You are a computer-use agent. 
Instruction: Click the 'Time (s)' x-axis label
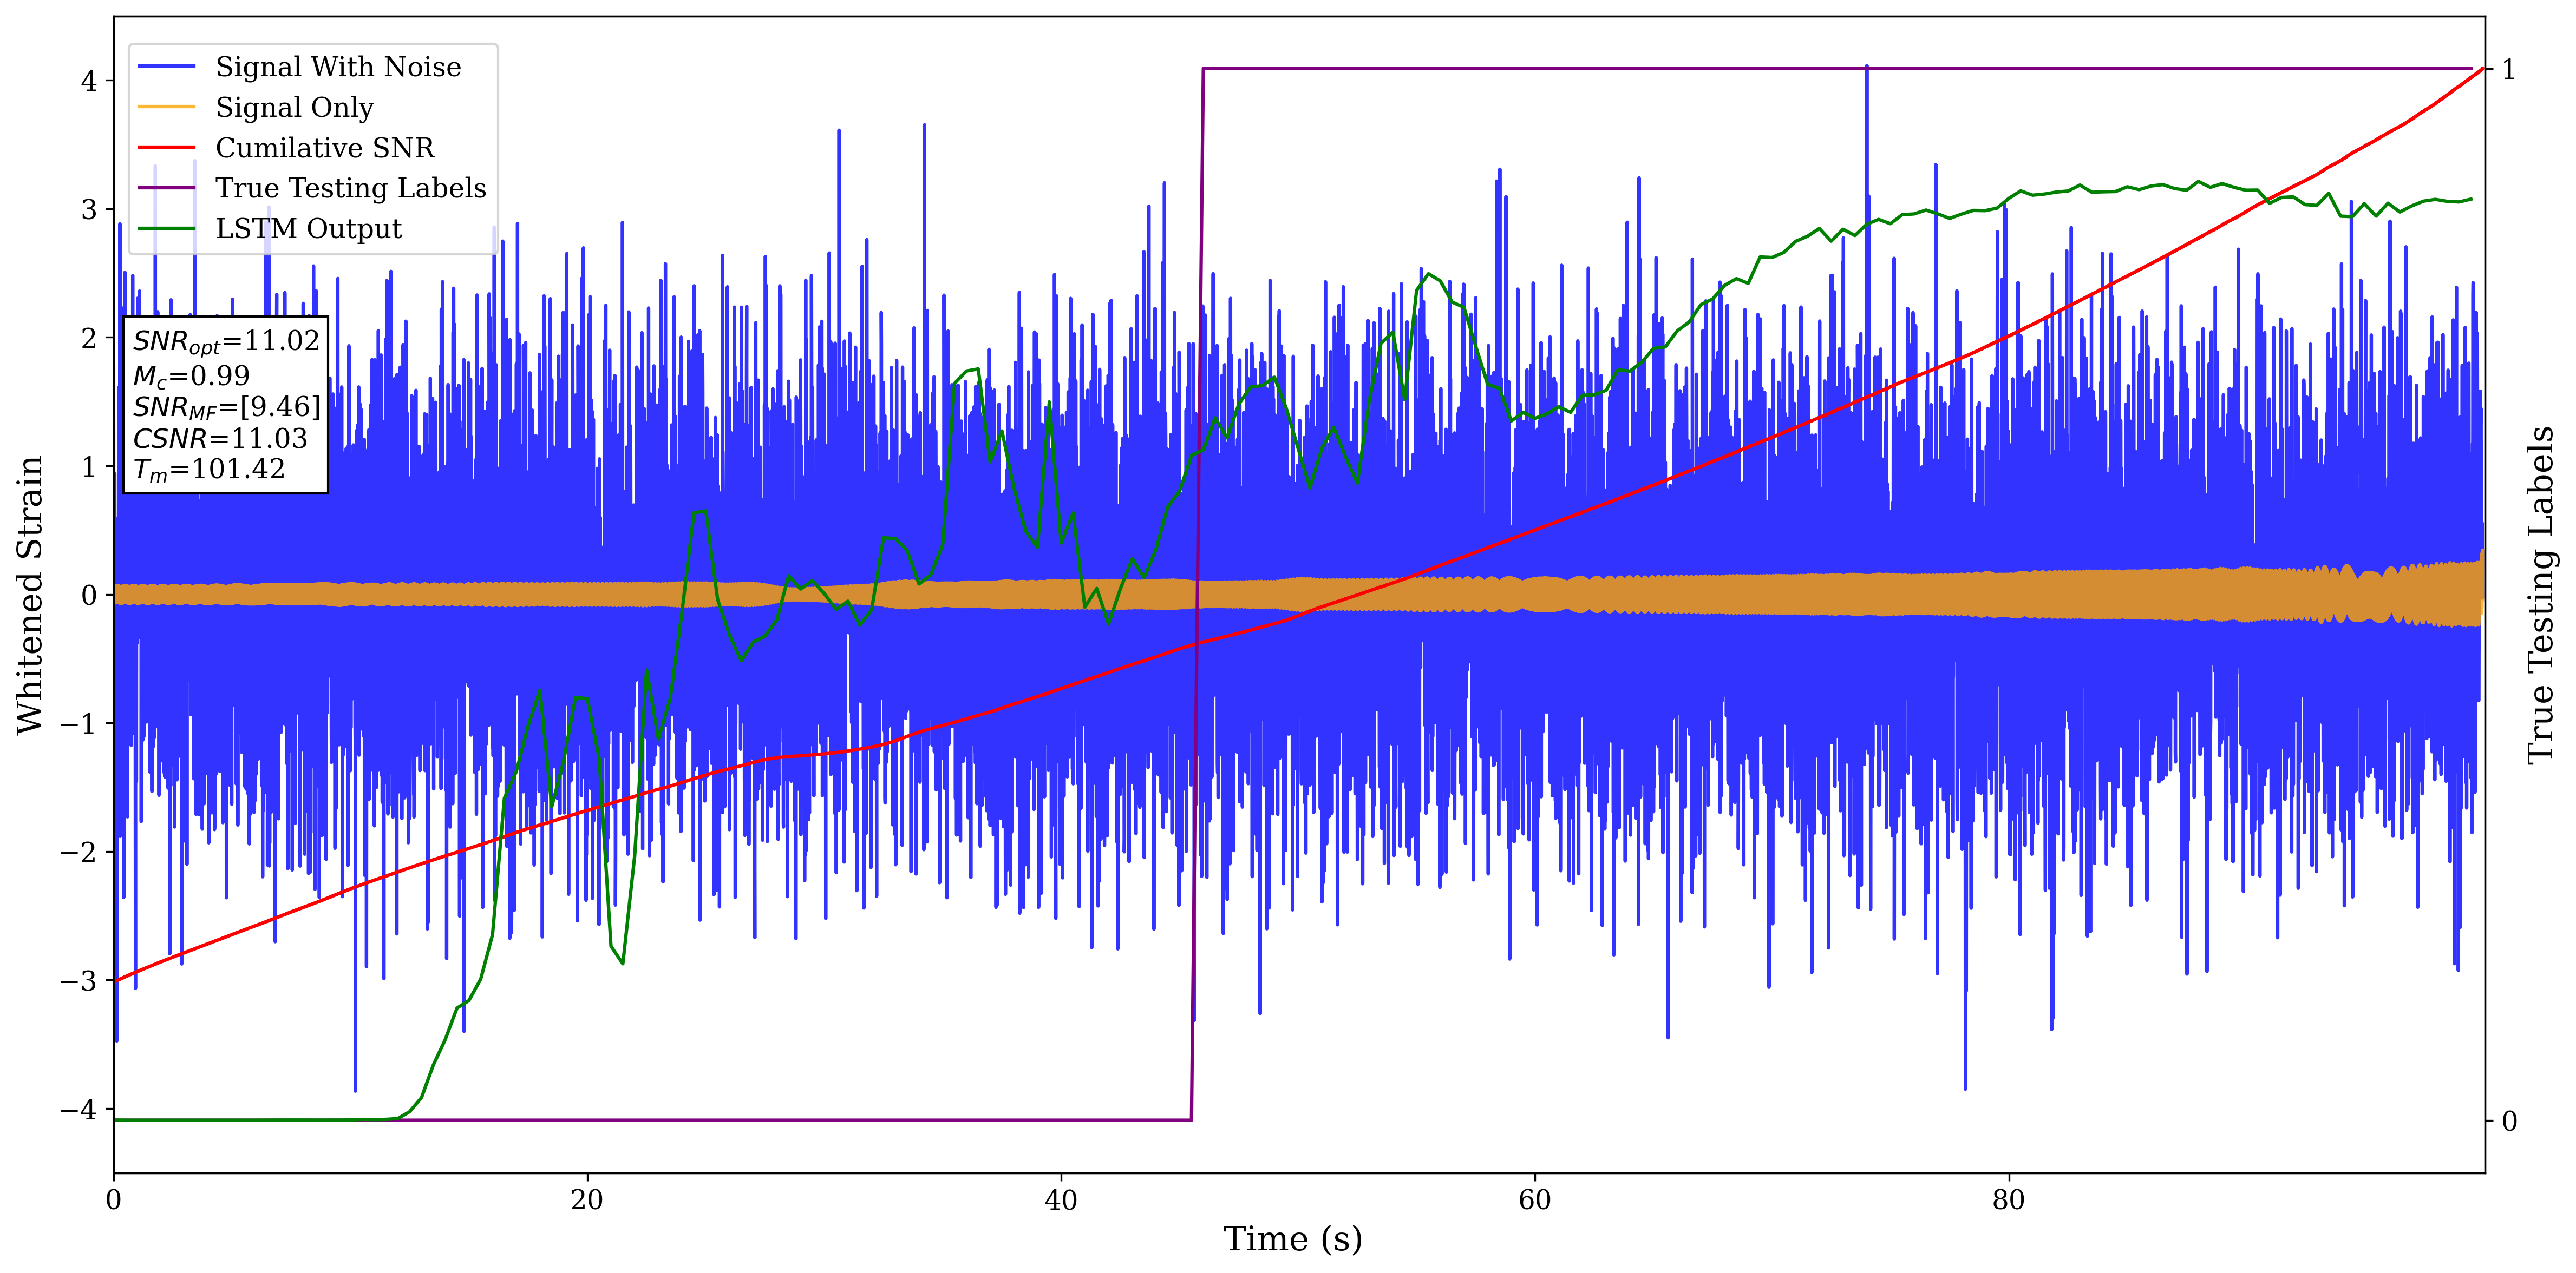[1292, 1239]
